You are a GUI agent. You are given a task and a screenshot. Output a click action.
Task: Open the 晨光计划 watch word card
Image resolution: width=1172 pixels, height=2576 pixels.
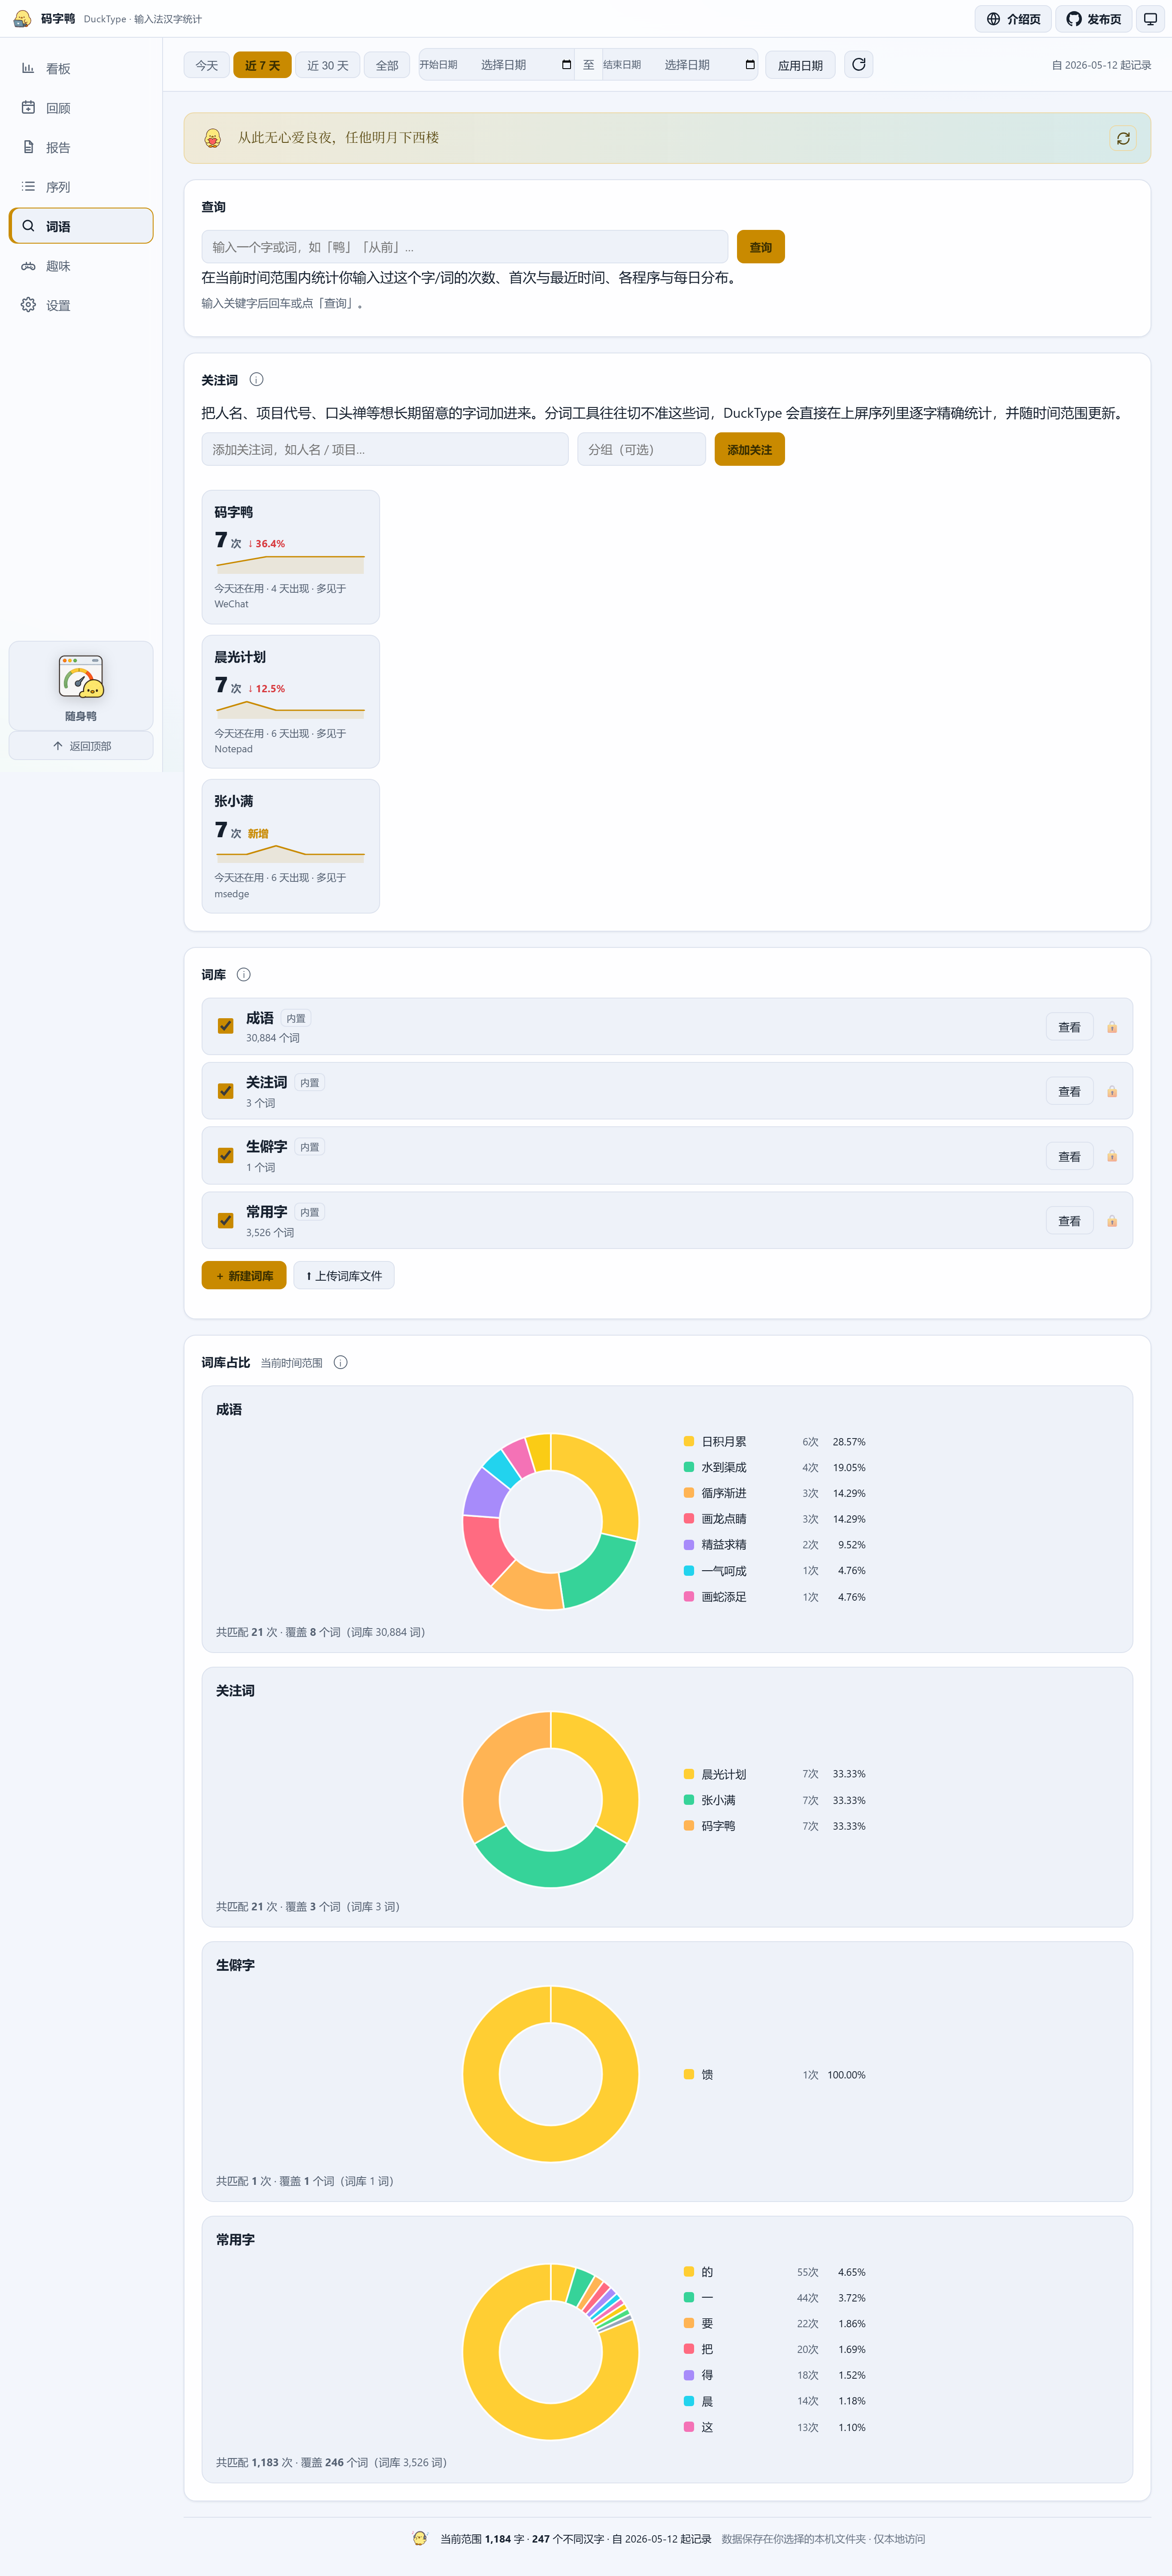[x=290, y=702]
